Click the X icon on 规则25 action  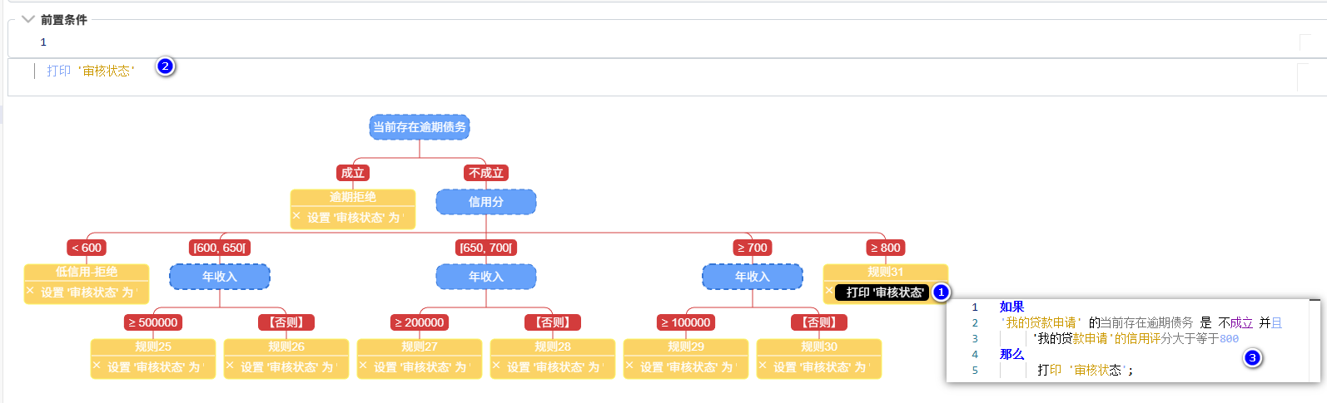pyautogui.click(x=97, y=365)
